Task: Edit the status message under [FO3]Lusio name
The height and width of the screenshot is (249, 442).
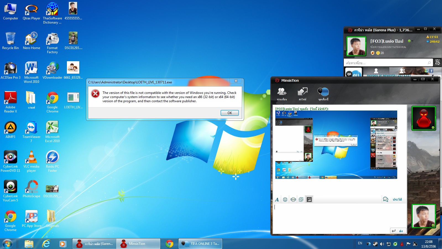Action: [x=388, y=47]
